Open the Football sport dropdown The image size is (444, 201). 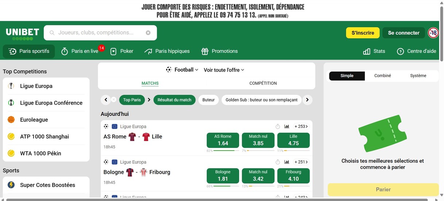(x=182, y=70)
